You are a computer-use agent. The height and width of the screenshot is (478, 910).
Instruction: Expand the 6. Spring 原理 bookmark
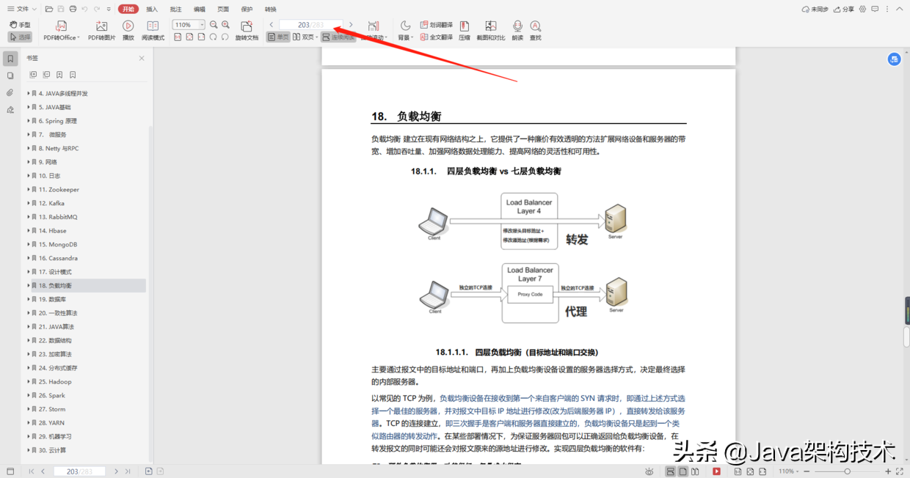point(29,121)
